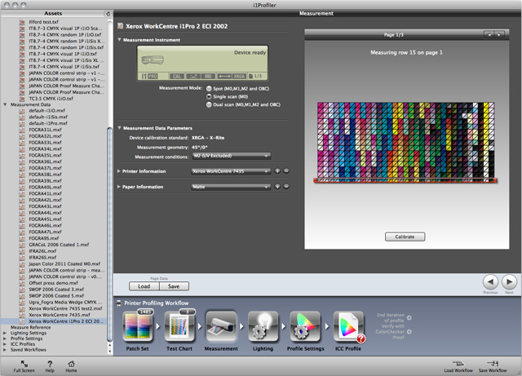Viewport: 522px width, 376px height.
Task: Select Xerox WorkCentre 7435.mxf
Action: click(x=60, y=315)
